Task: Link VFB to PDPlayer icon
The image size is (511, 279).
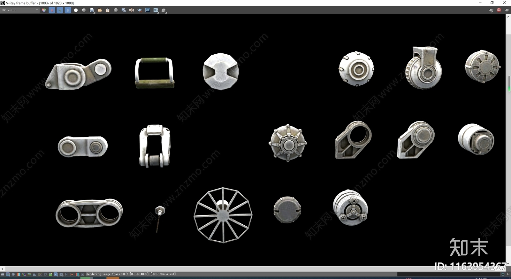Action: [x=148, y=10]
